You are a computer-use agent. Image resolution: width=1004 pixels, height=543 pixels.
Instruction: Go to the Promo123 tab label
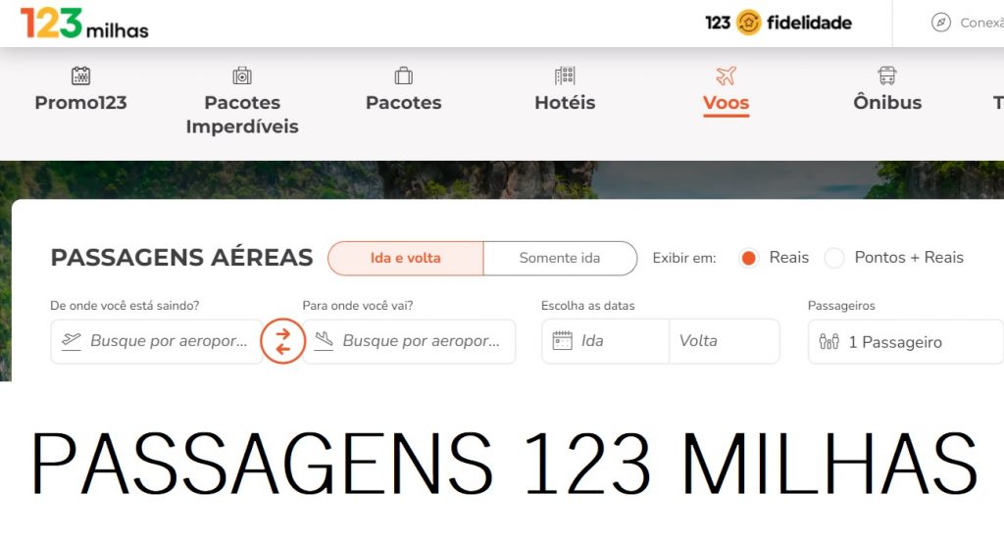coord(80,103)
